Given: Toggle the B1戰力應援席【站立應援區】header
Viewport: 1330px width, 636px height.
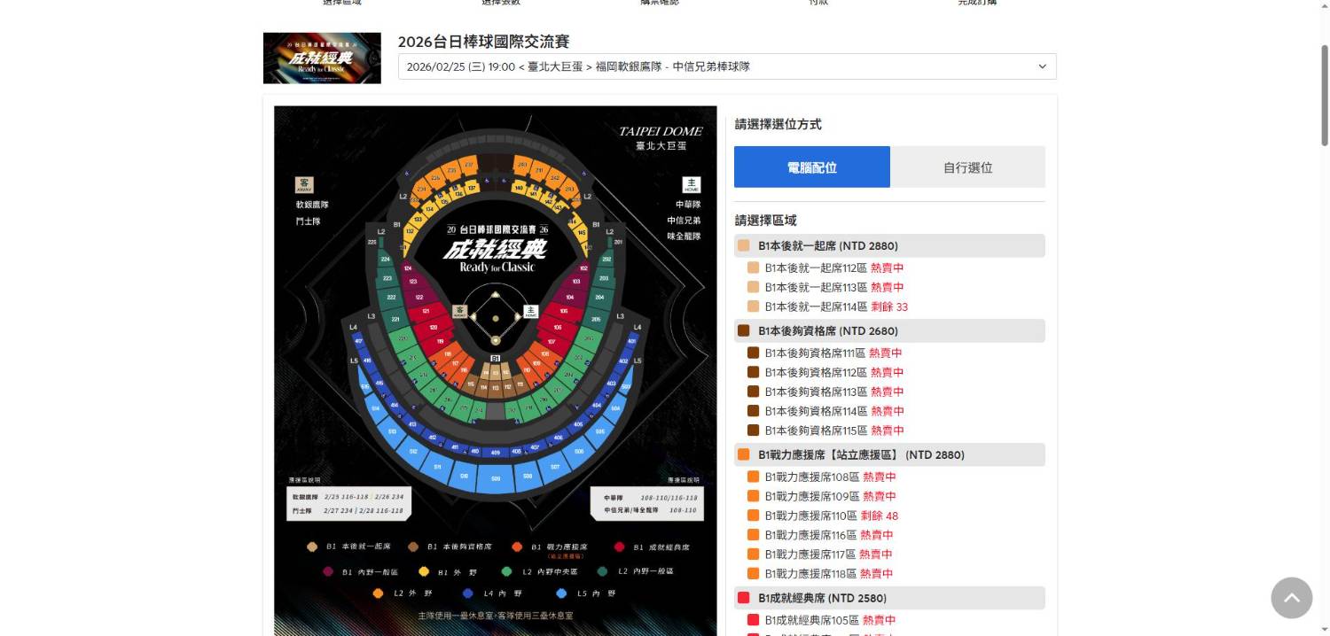Looking at the screenshot, I should [x=889, y=454].
